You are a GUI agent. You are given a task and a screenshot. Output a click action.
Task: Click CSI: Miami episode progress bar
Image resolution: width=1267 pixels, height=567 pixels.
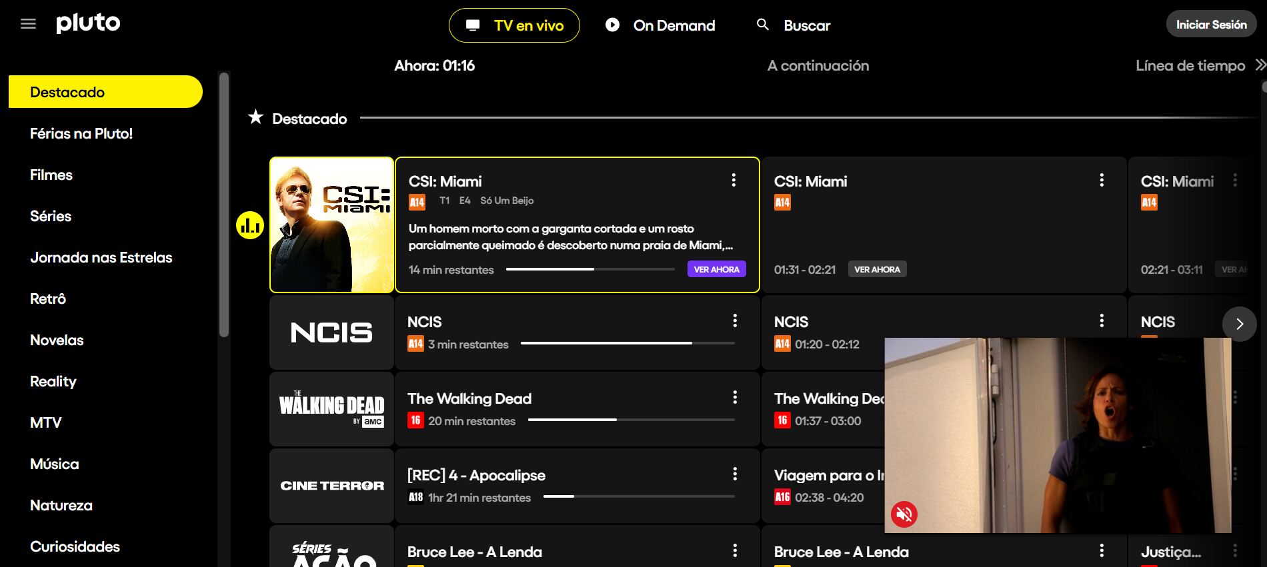pyautogui.click(x=590, y=269)
